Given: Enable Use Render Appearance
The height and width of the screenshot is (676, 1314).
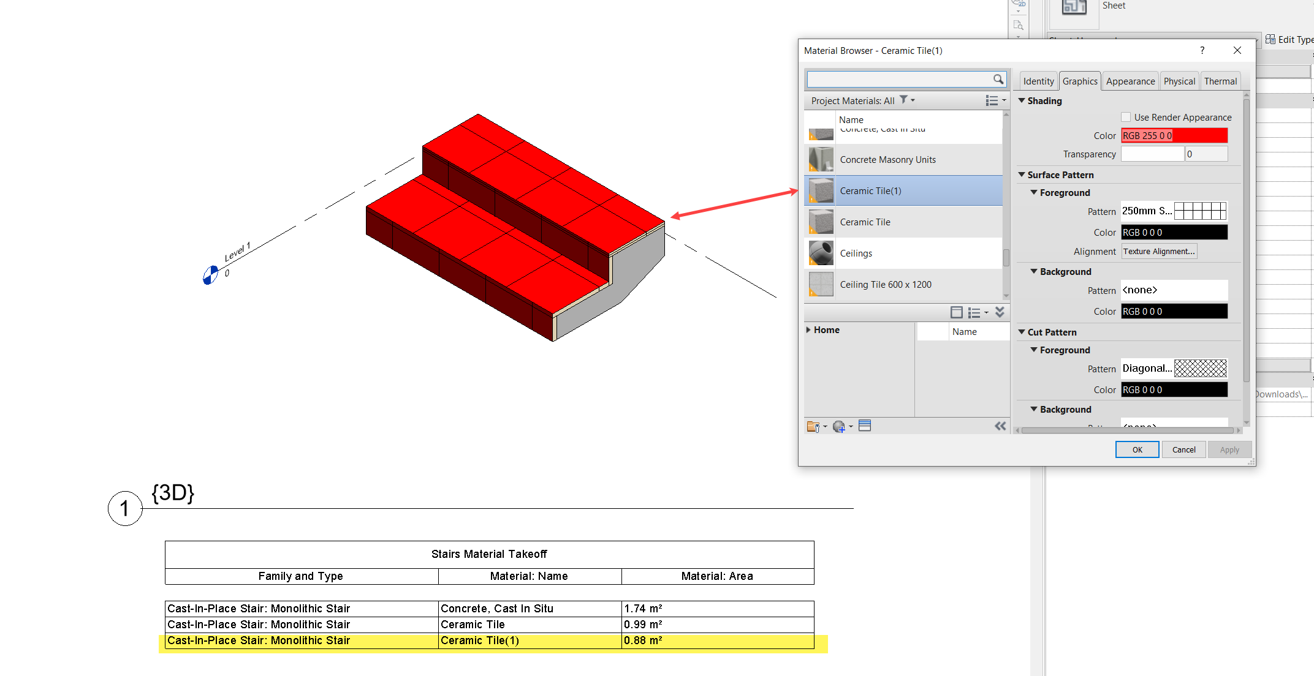Looking at the screenshot, I should pyautogui.click(x=1125, y=117).
